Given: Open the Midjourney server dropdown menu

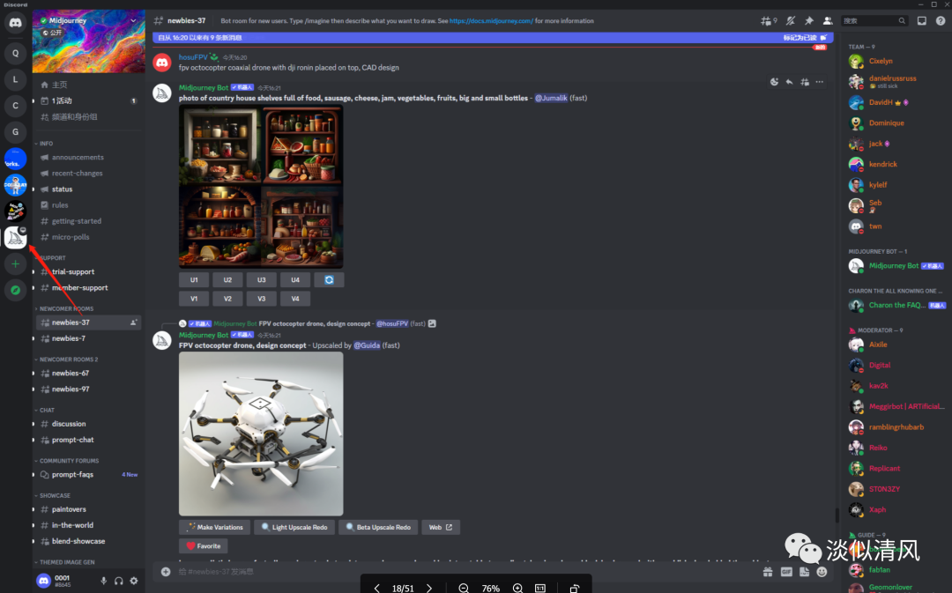Looking at the screenshot, I should pos(133,19).
